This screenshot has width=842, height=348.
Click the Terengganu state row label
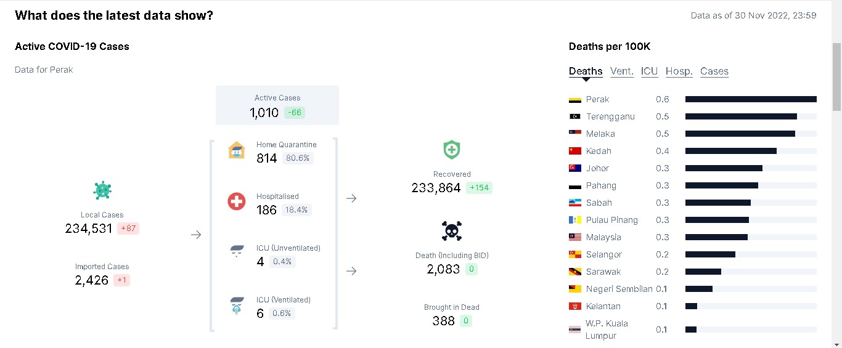pyautogui.click(x=610, y=116)
